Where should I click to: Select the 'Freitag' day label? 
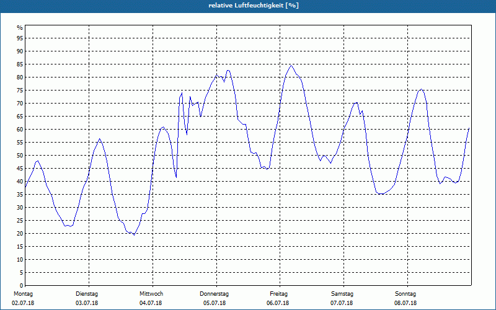click(278, 294)
